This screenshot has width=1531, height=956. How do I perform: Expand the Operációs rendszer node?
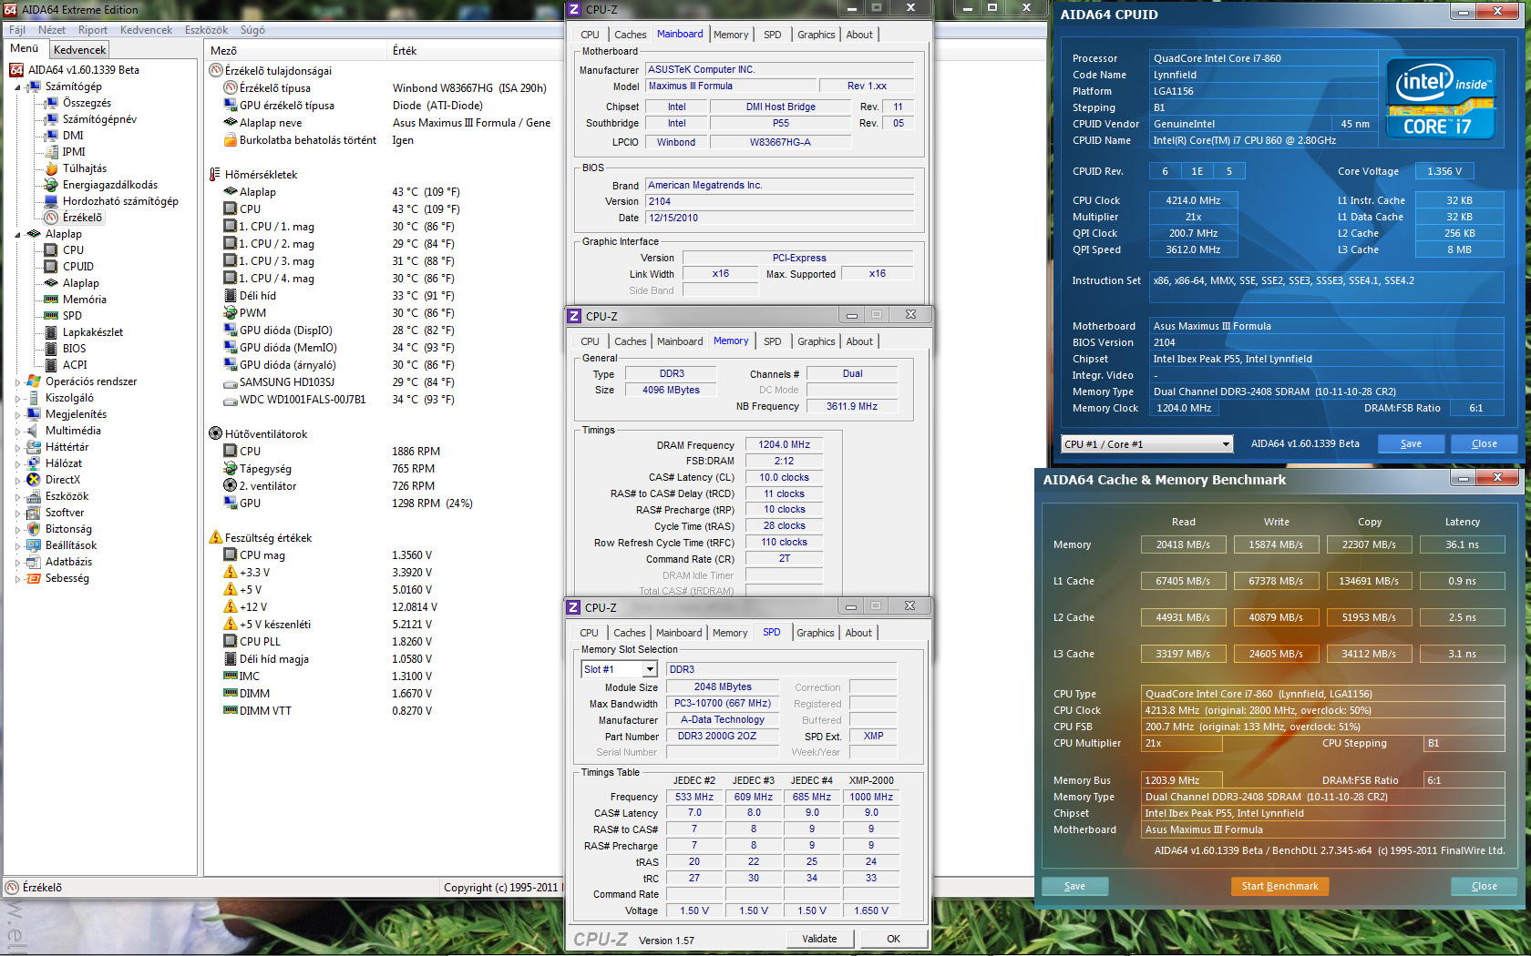pos(17,382)
